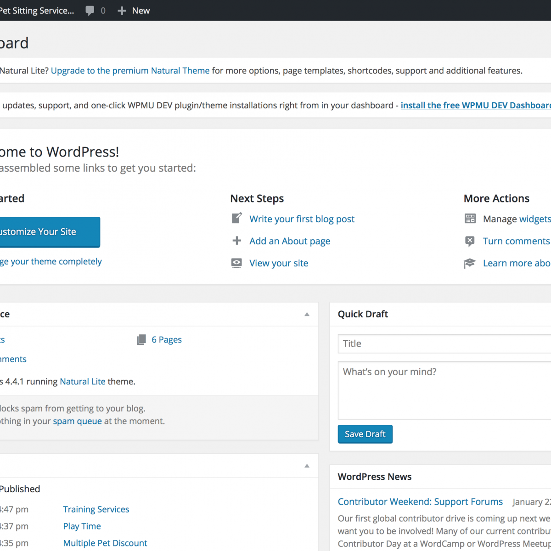
Task: Focus the Quick Draft Title field
Action: [x=444, y=343]
